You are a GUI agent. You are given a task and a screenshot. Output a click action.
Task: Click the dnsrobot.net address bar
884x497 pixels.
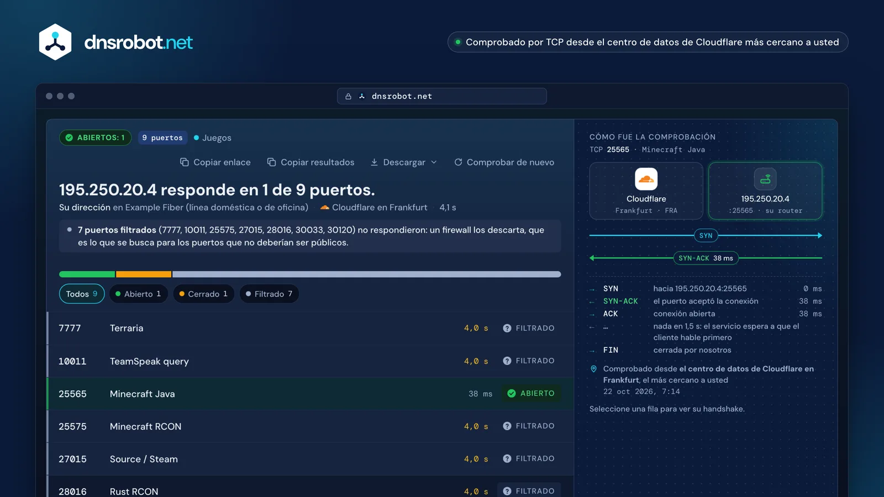(442, 96)
